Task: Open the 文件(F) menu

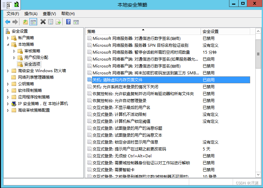Action: 13,14
